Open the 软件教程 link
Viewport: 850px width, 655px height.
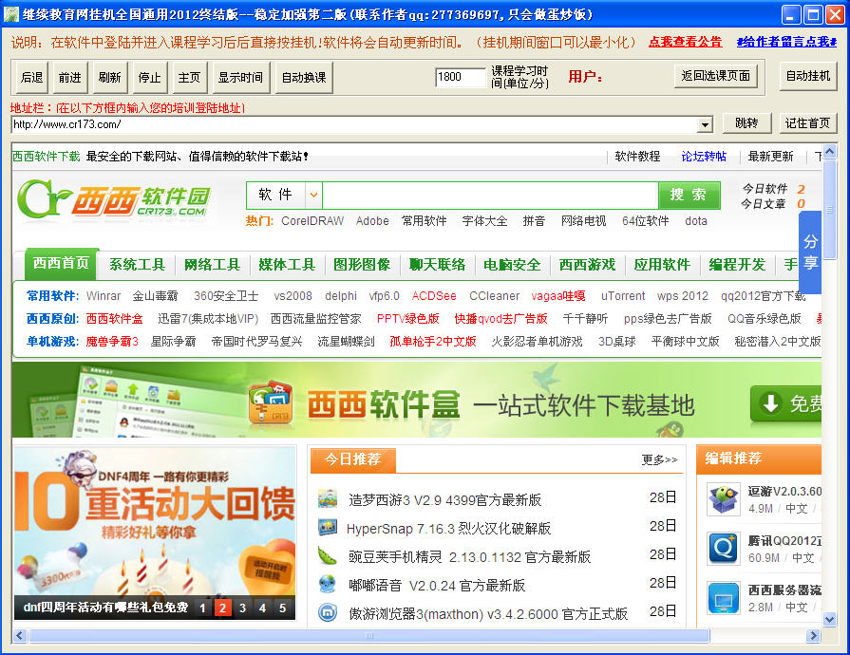(x=637, y=157)
